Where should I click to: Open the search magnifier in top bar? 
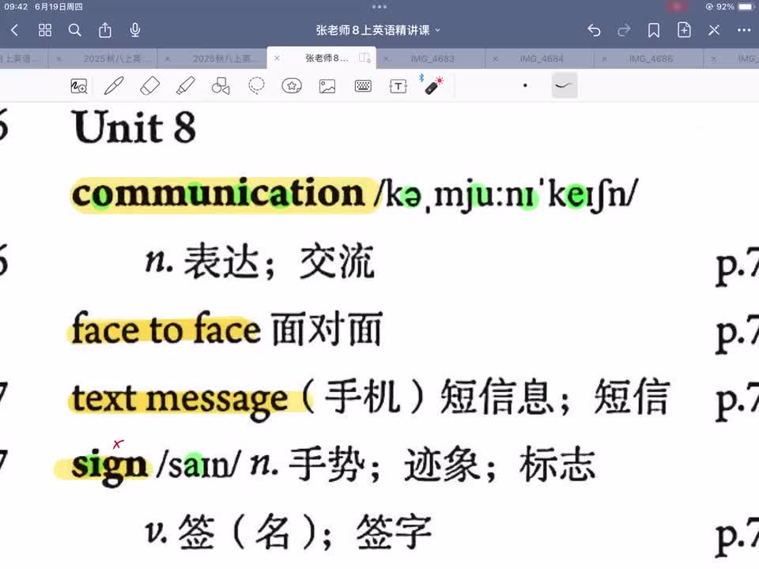click(74, 31)
